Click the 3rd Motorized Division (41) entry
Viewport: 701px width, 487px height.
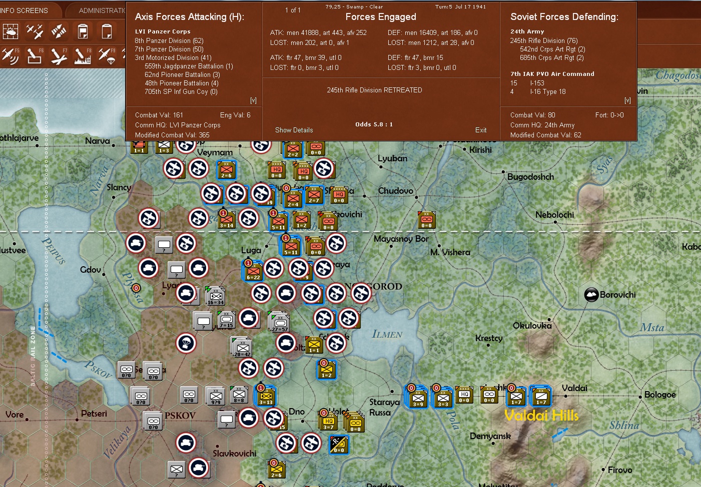coord(173,58)
